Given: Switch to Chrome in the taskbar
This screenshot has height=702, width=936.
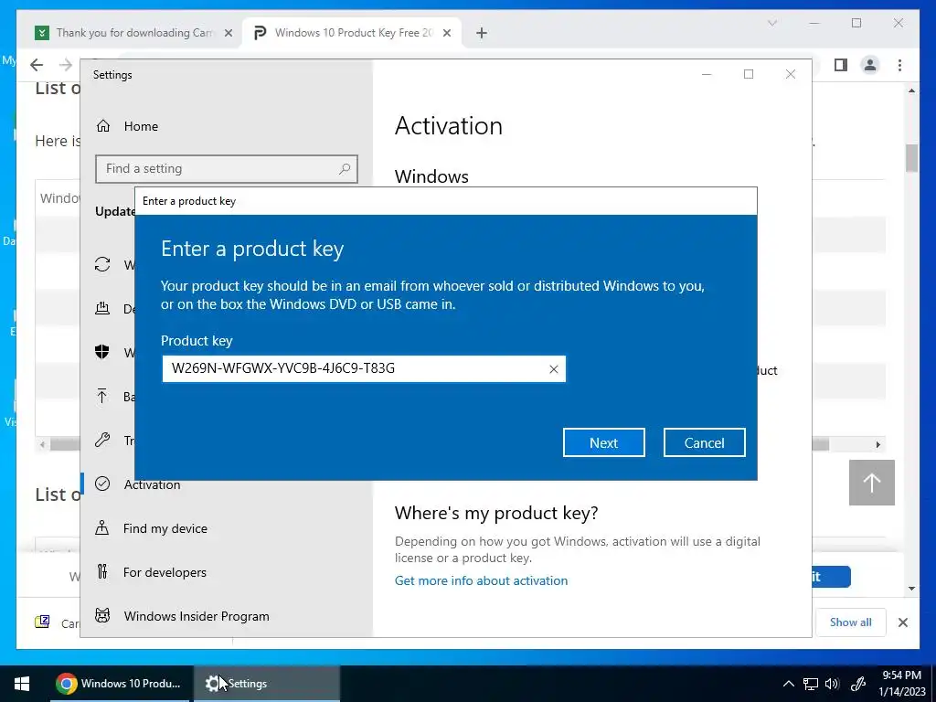Looking at the screenshot, I should point(119,684).
